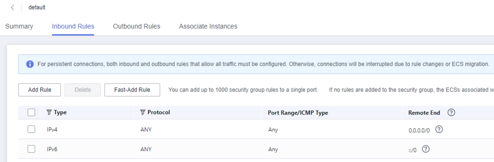Click the Add Rule button

[x=39, y=90]
